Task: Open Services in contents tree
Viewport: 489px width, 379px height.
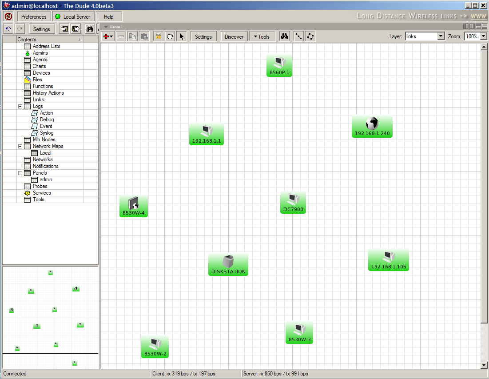Action: click(x=42, y=193)
